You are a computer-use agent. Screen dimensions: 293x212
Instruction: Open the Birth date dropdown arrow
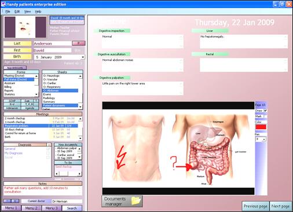click(x=83, y=57)
